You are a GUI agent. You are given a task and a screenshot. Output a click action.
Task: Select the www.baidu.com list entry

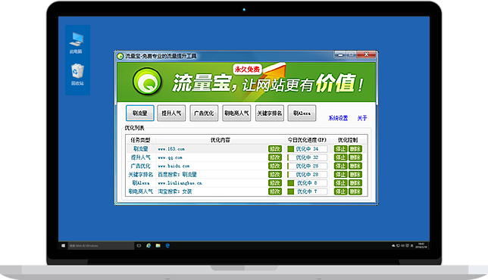(174, 166)
